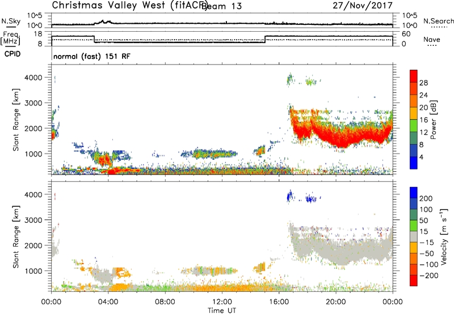Click the 'Velocity [m s-1]' color bar label
The width and height of the screenshot is (454, 314).
[x=444, y=236]
